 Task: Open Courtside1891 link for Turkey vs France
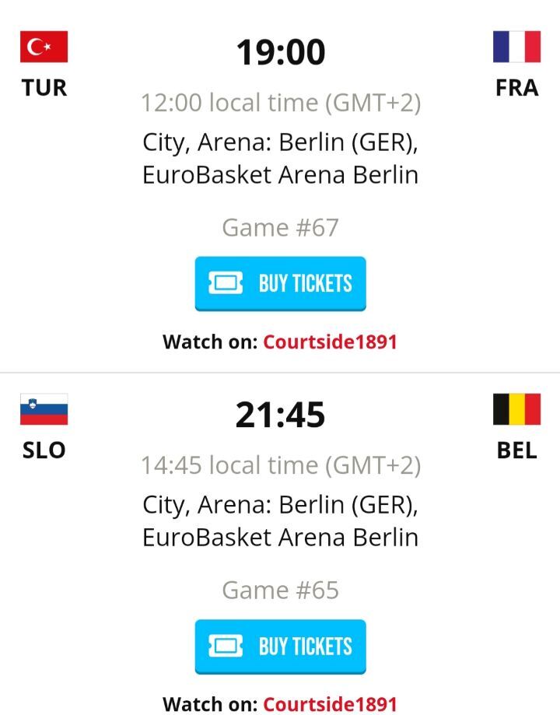pos(330,342)
